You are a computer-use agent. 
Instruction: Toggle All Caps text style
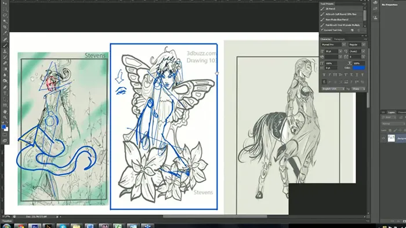tap(335, 75)
